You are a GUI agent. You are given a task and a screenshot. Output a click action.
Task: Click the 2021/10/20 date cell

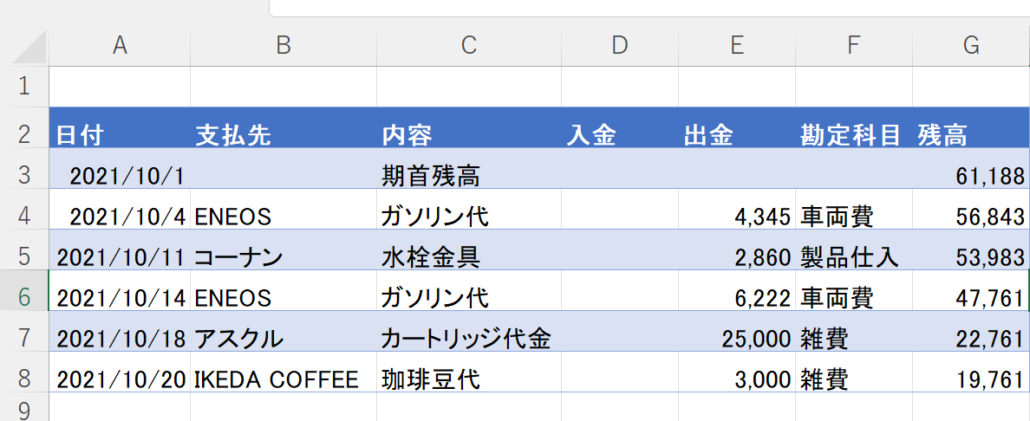(x=120, y=379)
